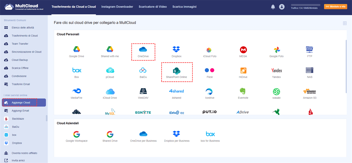352x163 pixels.
Task: Click the Illimitato a vita button
Action: pyautogui.click(x=336, y=6)
